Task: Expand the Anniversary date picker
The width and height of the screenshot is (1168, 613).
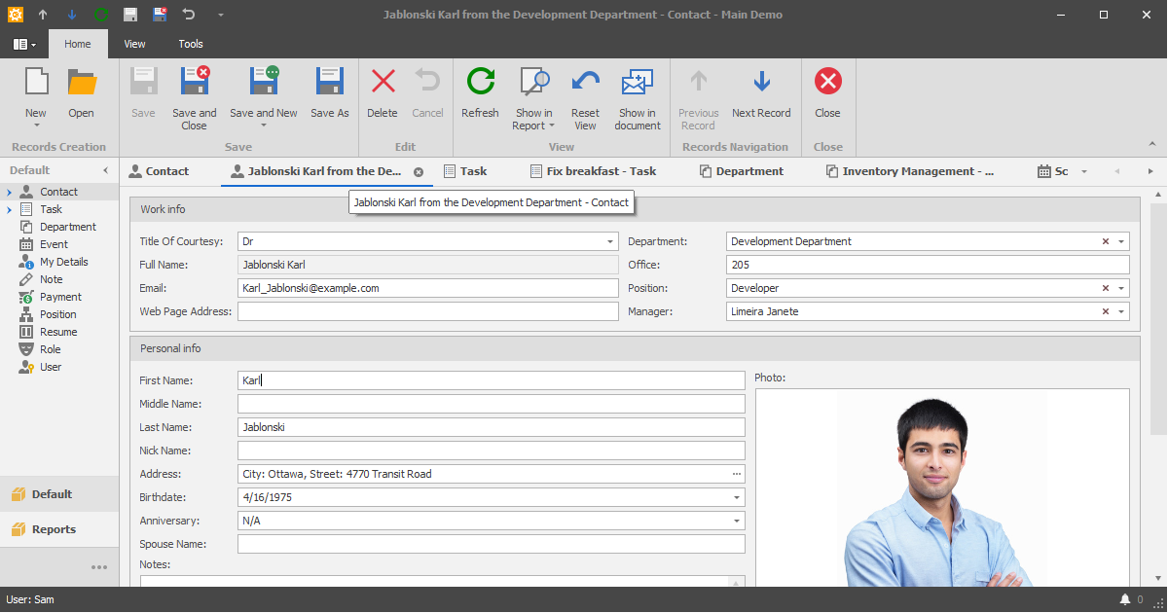Action: pos(737,521)
